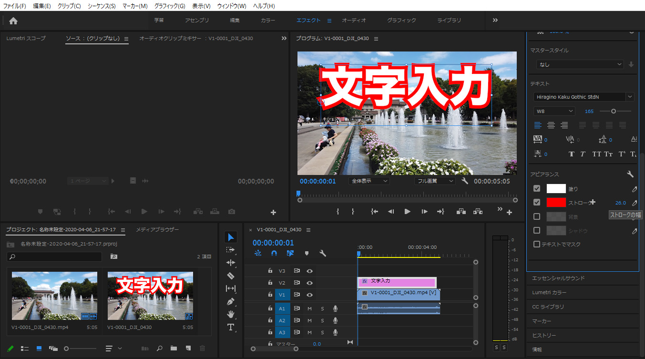Open Appearance wrench settings in the graphics panel

click(630, 174)
